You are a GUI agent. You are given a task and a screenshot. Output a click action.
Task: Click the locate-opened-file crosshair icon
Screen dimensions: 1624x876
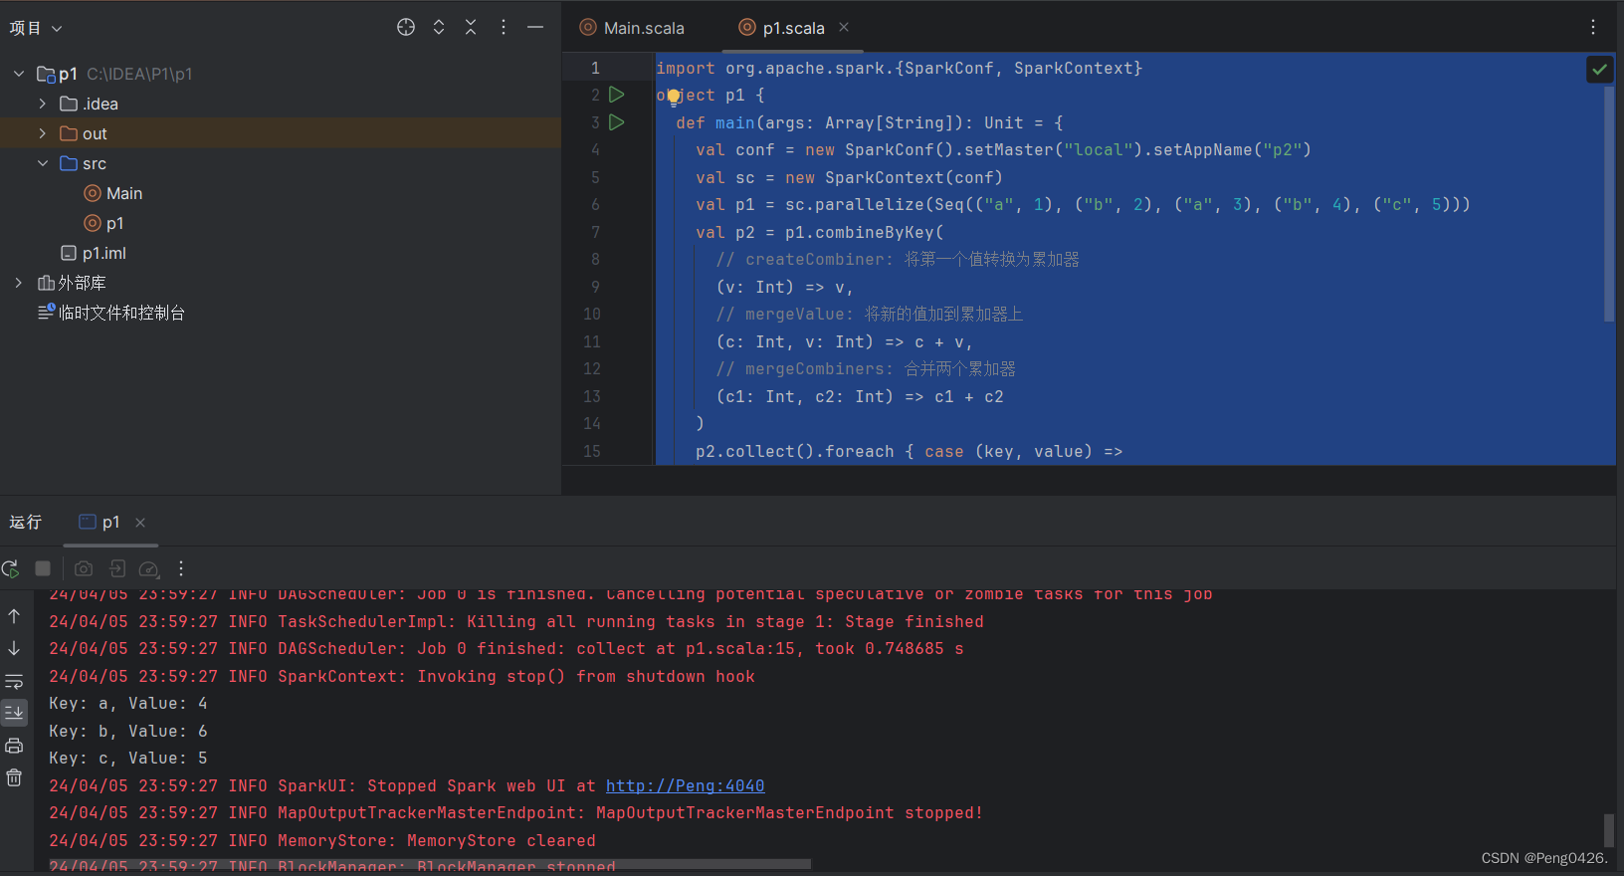click(406, 28)
